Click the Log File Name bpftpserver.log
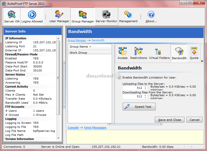 tap(44, 131)
